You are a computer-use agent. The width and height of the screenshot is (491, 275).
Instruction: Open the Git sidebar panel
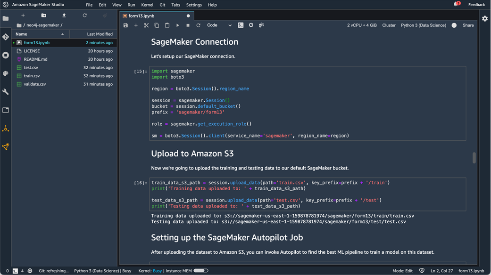(6, 37)
